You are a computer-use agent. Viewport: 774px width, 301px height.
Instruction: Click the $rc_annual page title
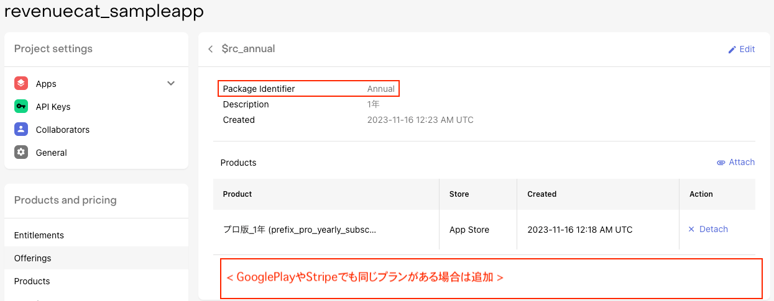click(x=248, y=49)
